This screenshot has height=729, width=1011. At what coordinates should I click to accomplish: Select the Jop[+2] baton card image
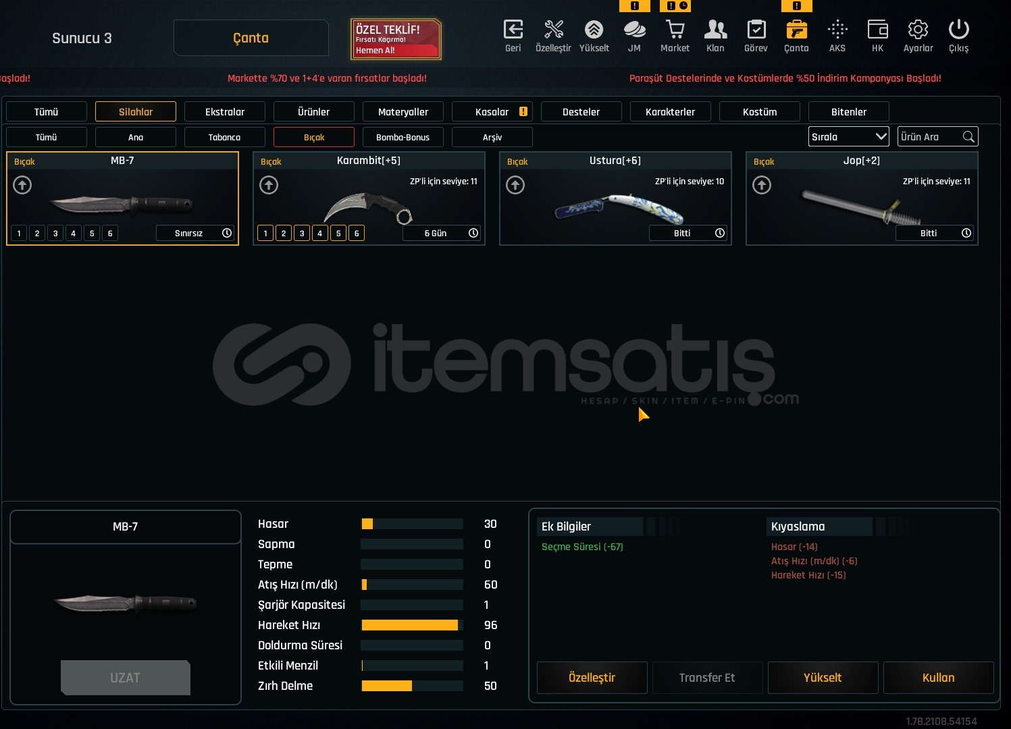click(x=862, y=207)
